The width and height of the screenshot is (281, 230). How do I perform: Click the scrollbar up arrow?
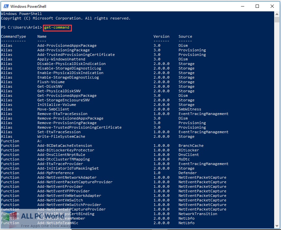pos(277,14)
